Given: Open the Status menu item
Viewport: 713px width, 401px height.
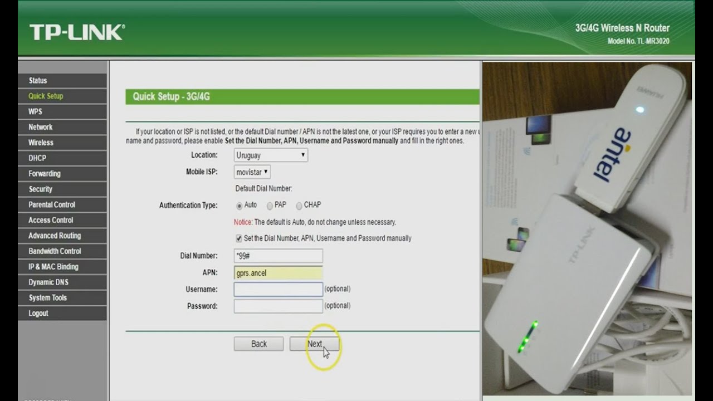Looking at the screenshot, I should 62,81.
